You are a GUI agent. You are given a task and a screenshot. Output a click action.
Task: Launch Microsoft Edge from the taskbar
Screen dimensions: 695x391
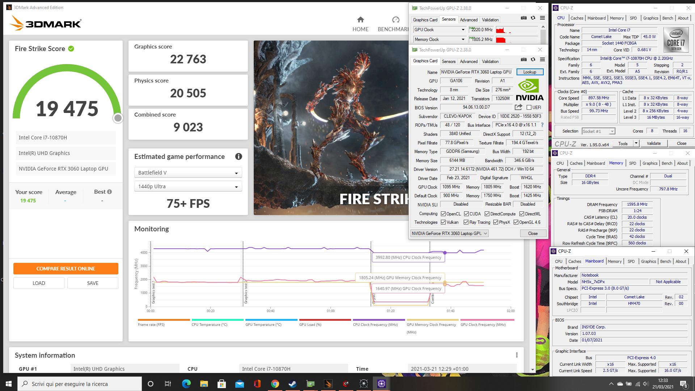[186, 384]
